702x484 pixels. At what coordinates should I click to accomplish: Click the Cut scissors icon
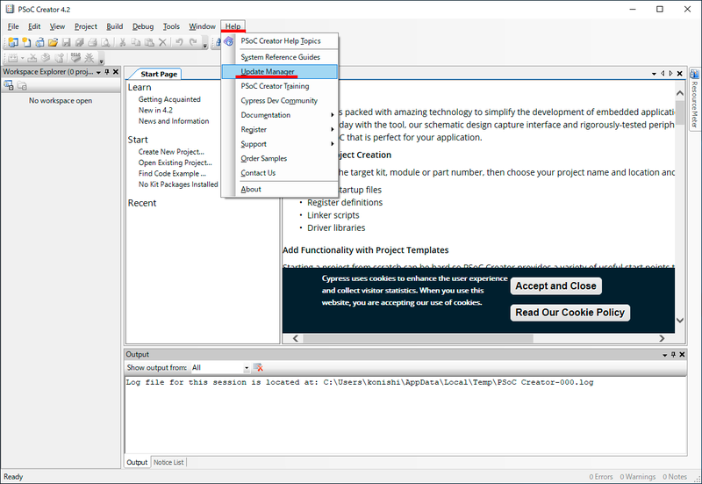pos(122,42)
